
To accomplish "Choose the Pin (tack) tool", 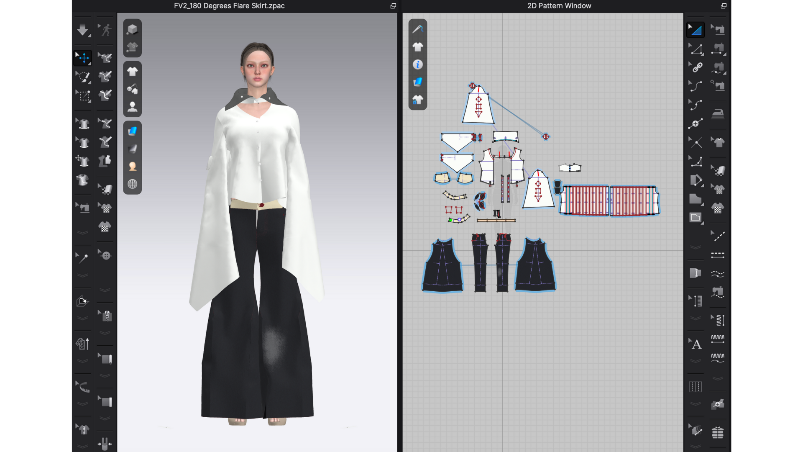I will pyautogui.click(x=82, y=258).
